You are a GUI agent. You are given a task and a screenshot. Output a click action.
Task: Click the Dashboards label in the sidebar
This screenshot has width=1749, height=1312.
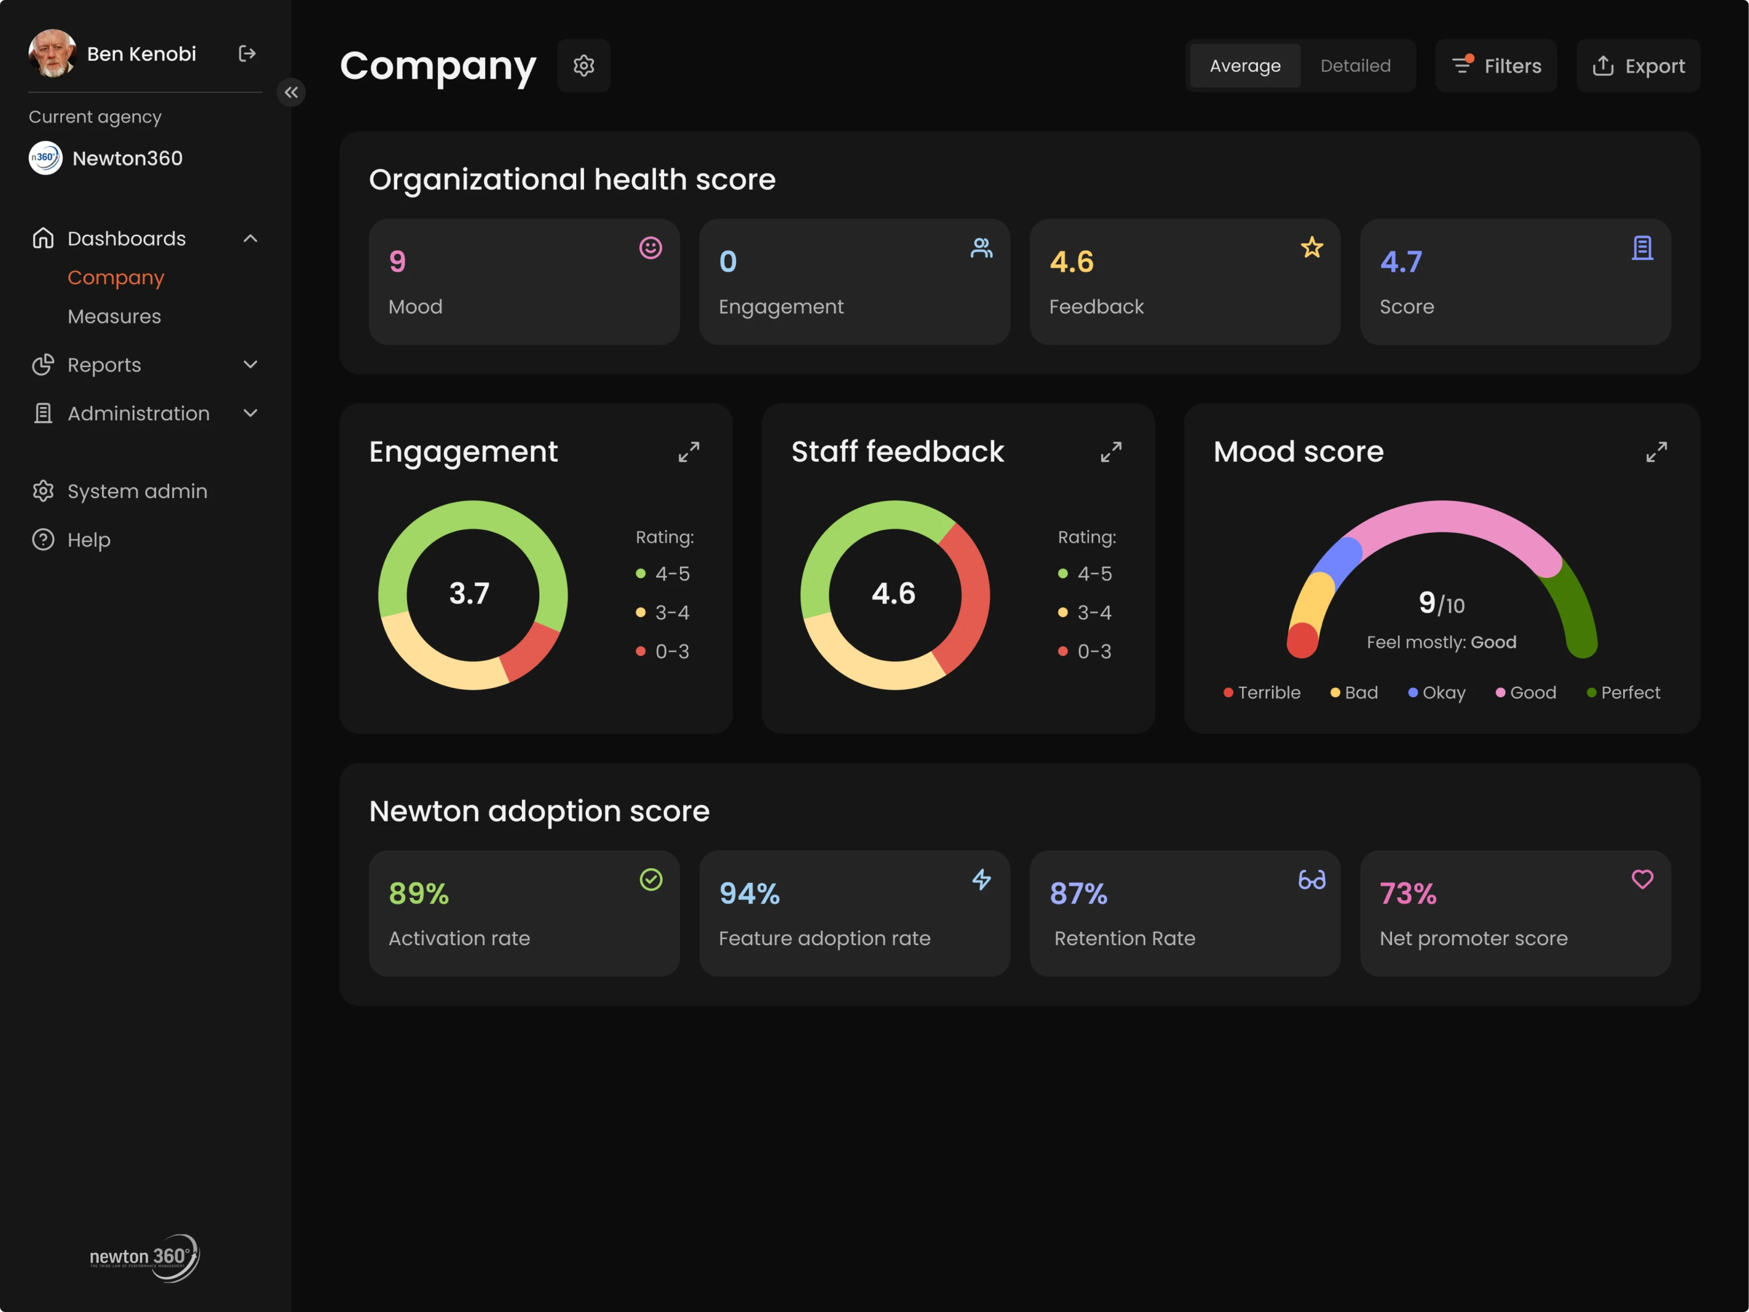(127, 238)
